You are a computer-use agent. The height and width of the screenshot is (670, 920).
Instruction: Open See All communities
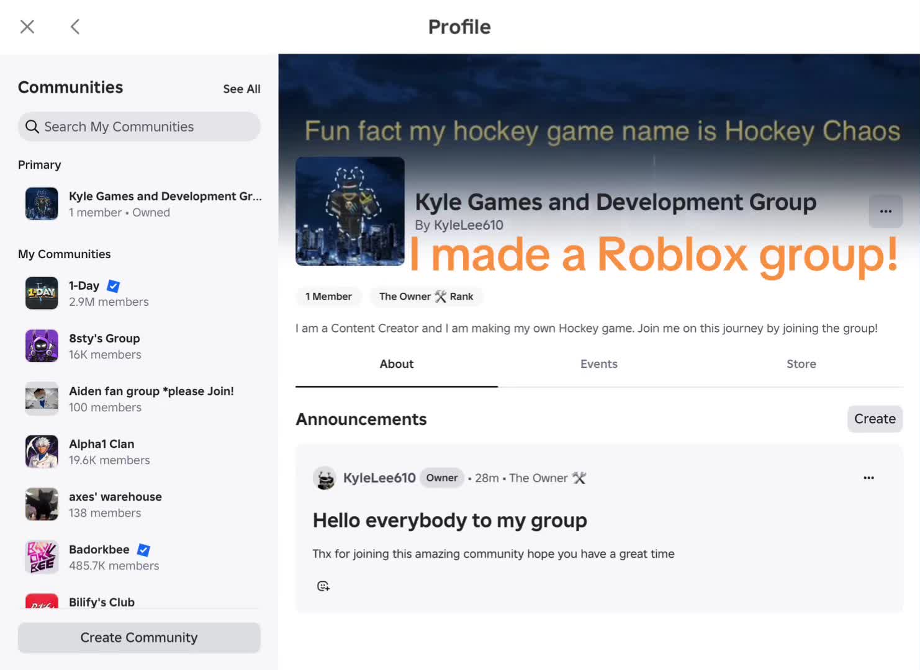(x=241, y=89)
